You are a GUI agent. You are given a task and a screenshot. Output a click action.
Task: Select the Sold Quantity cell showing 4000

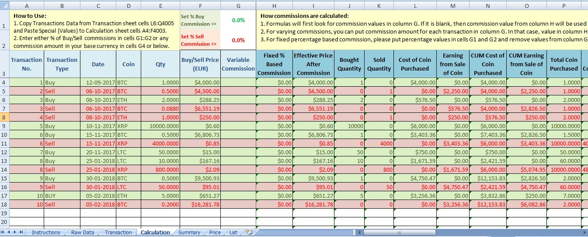point(379,143)
